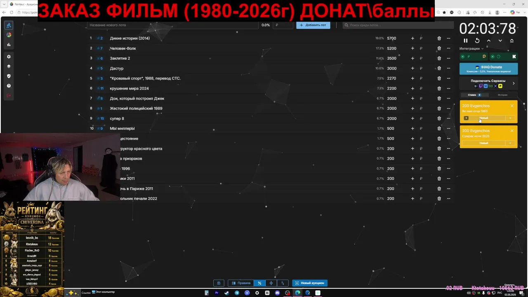
Task: Click the eject-style timer button
Action: (x=512, y=40)
